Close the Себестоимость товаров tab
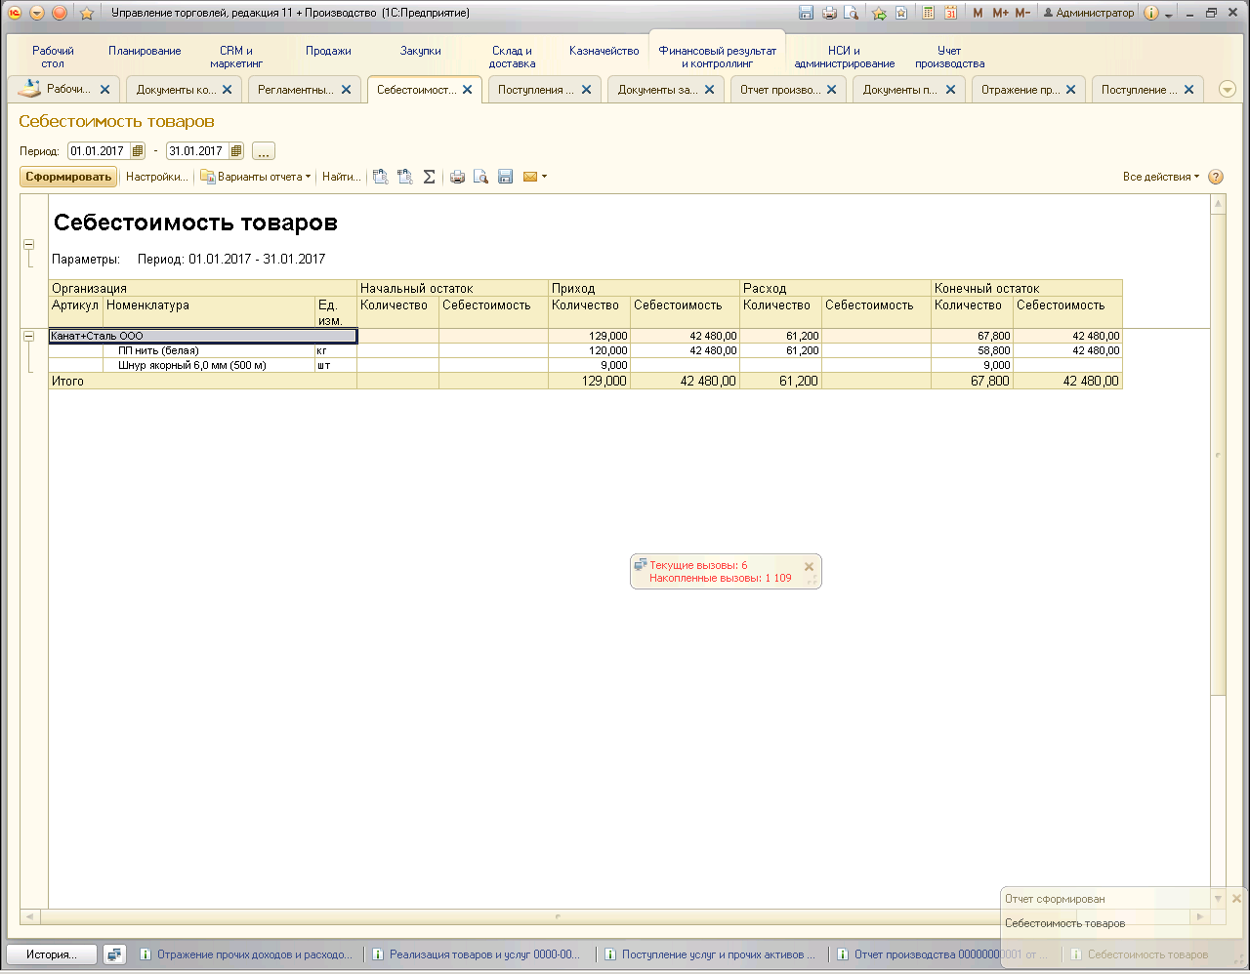Screen dimensions: 1250x974 click(x=468, y=90)
